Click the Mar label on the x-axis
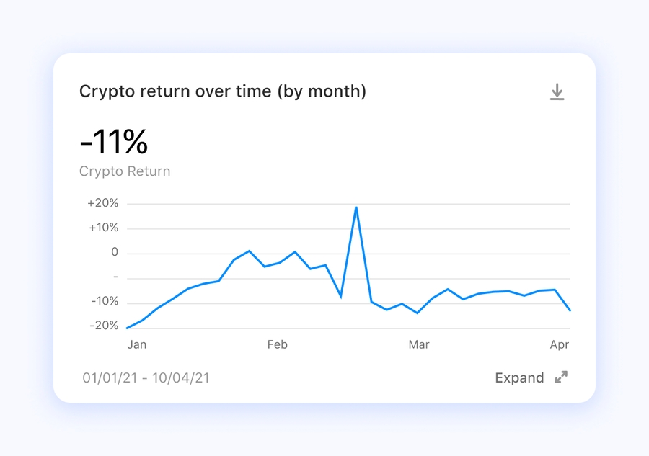Image resolution: width=649 pixels, height=456 pixels. pos(419,344)
